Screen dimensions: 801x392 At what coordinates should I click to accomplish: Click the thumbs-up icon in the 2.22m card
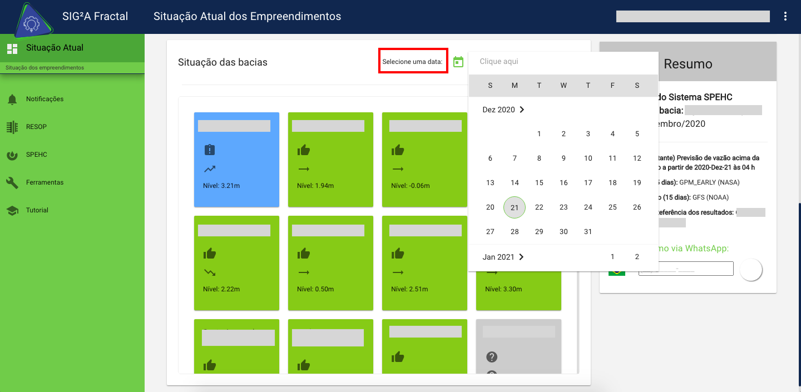(x=210, y=254)
